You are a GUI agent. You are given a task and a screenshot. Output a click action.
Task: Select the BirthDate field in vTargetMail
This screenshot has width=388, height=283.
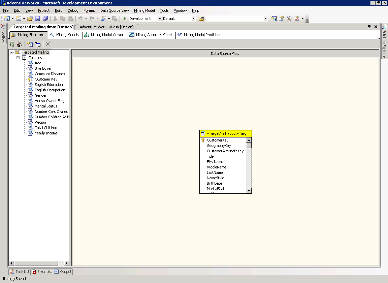[214, 184]
